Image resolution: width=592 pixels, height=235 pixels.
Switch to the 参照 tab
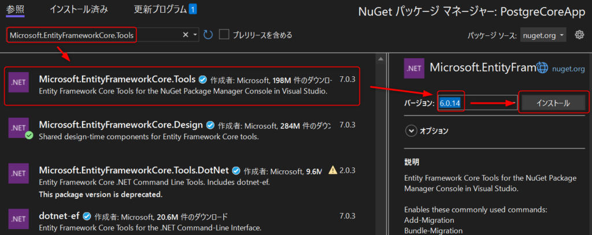[16, 9]
